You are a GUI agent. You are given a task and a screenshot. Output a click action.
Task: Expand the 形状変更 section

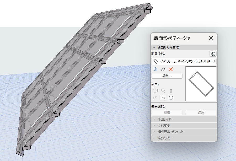click(x=184, y=126)
